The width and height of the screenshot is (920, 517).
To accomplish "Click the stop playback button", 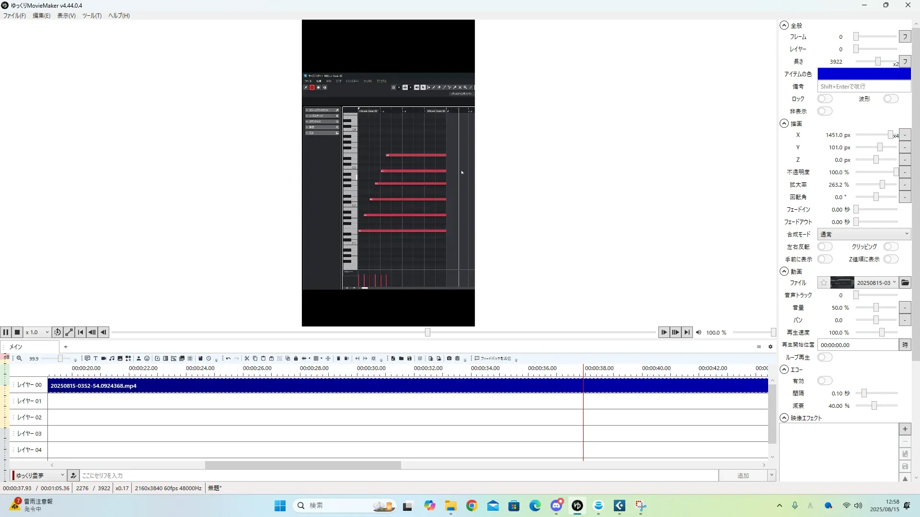I will 17,332.
